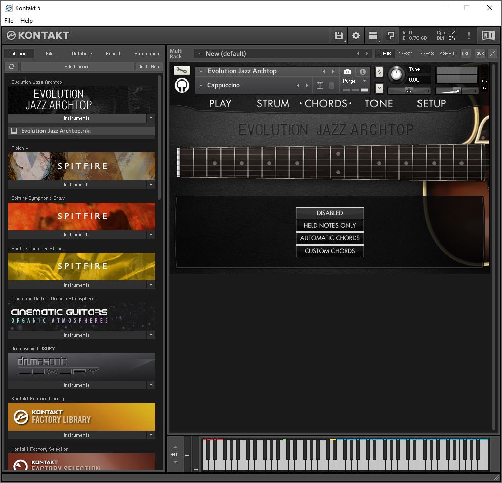Screen dimensions: 502x483
Task: Select next instrument arrow in header
Action: pyautogui.click(x=333, y=72)
